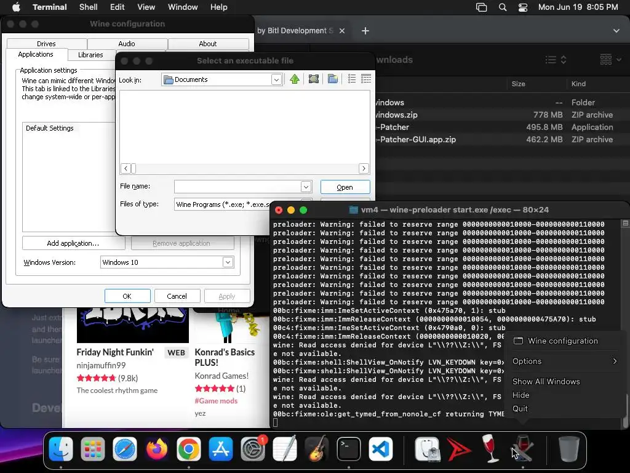The width and height of the screenshot is (630, 473).
Task: Expand the Options submenu arrow
Action: (x=615, y=361)
